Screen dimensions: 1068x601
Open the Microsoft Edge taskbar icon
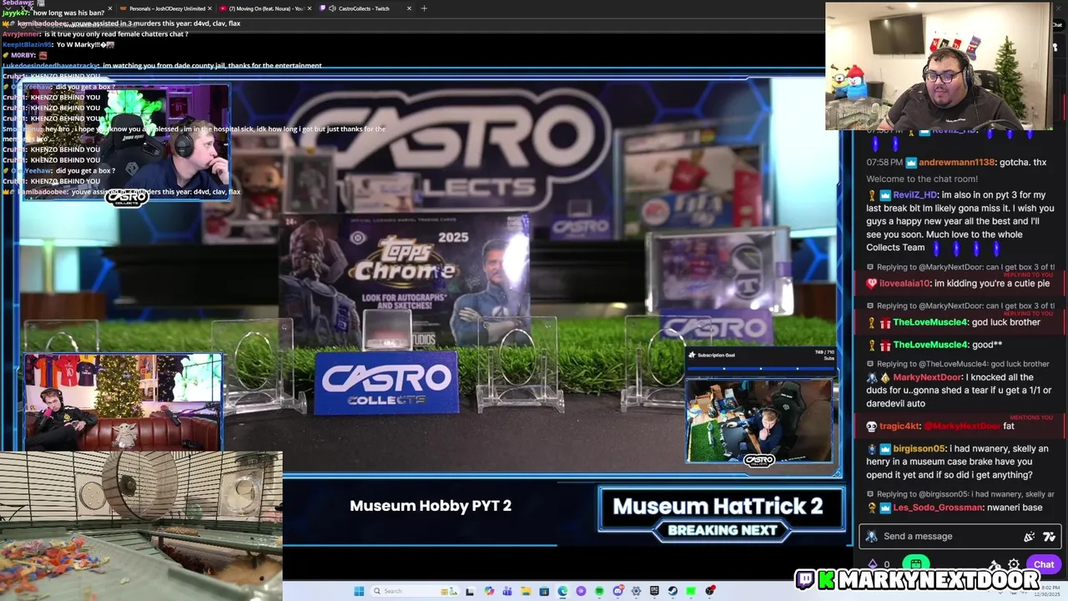pos(562,591)
